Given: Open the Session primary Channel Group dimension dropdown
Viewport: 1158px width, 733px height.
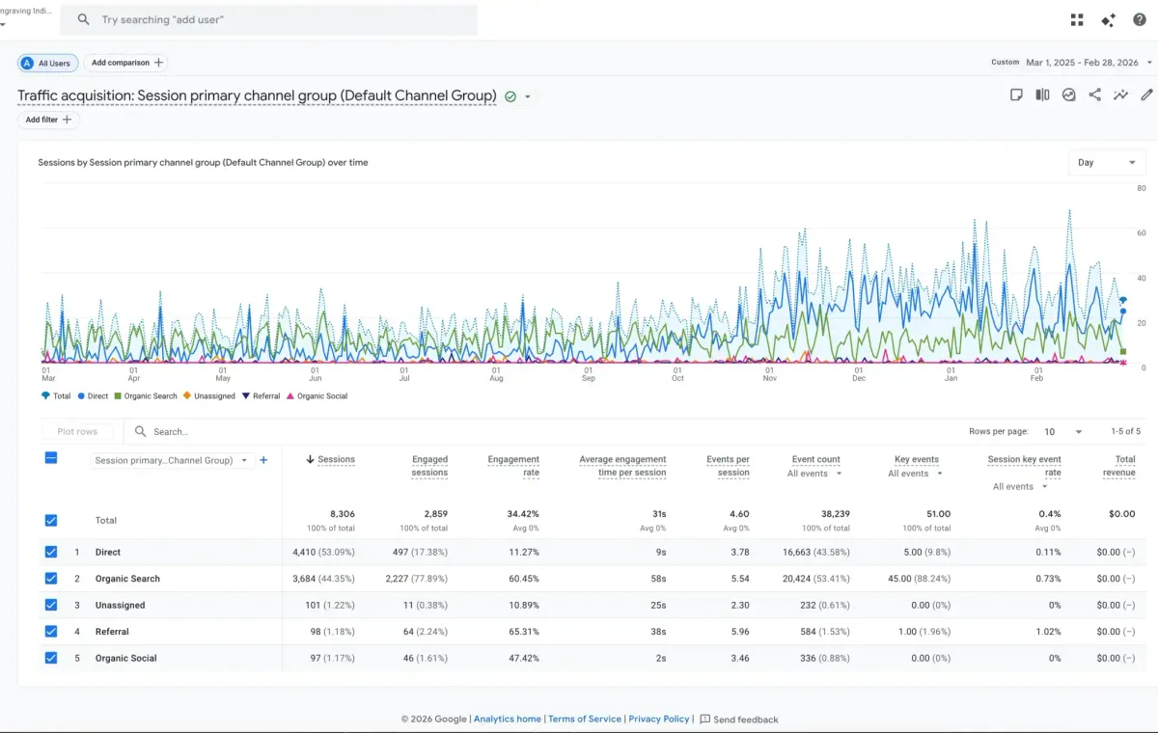Looking at the screenshot, I should pyautogui.click(x=172, y=460).
